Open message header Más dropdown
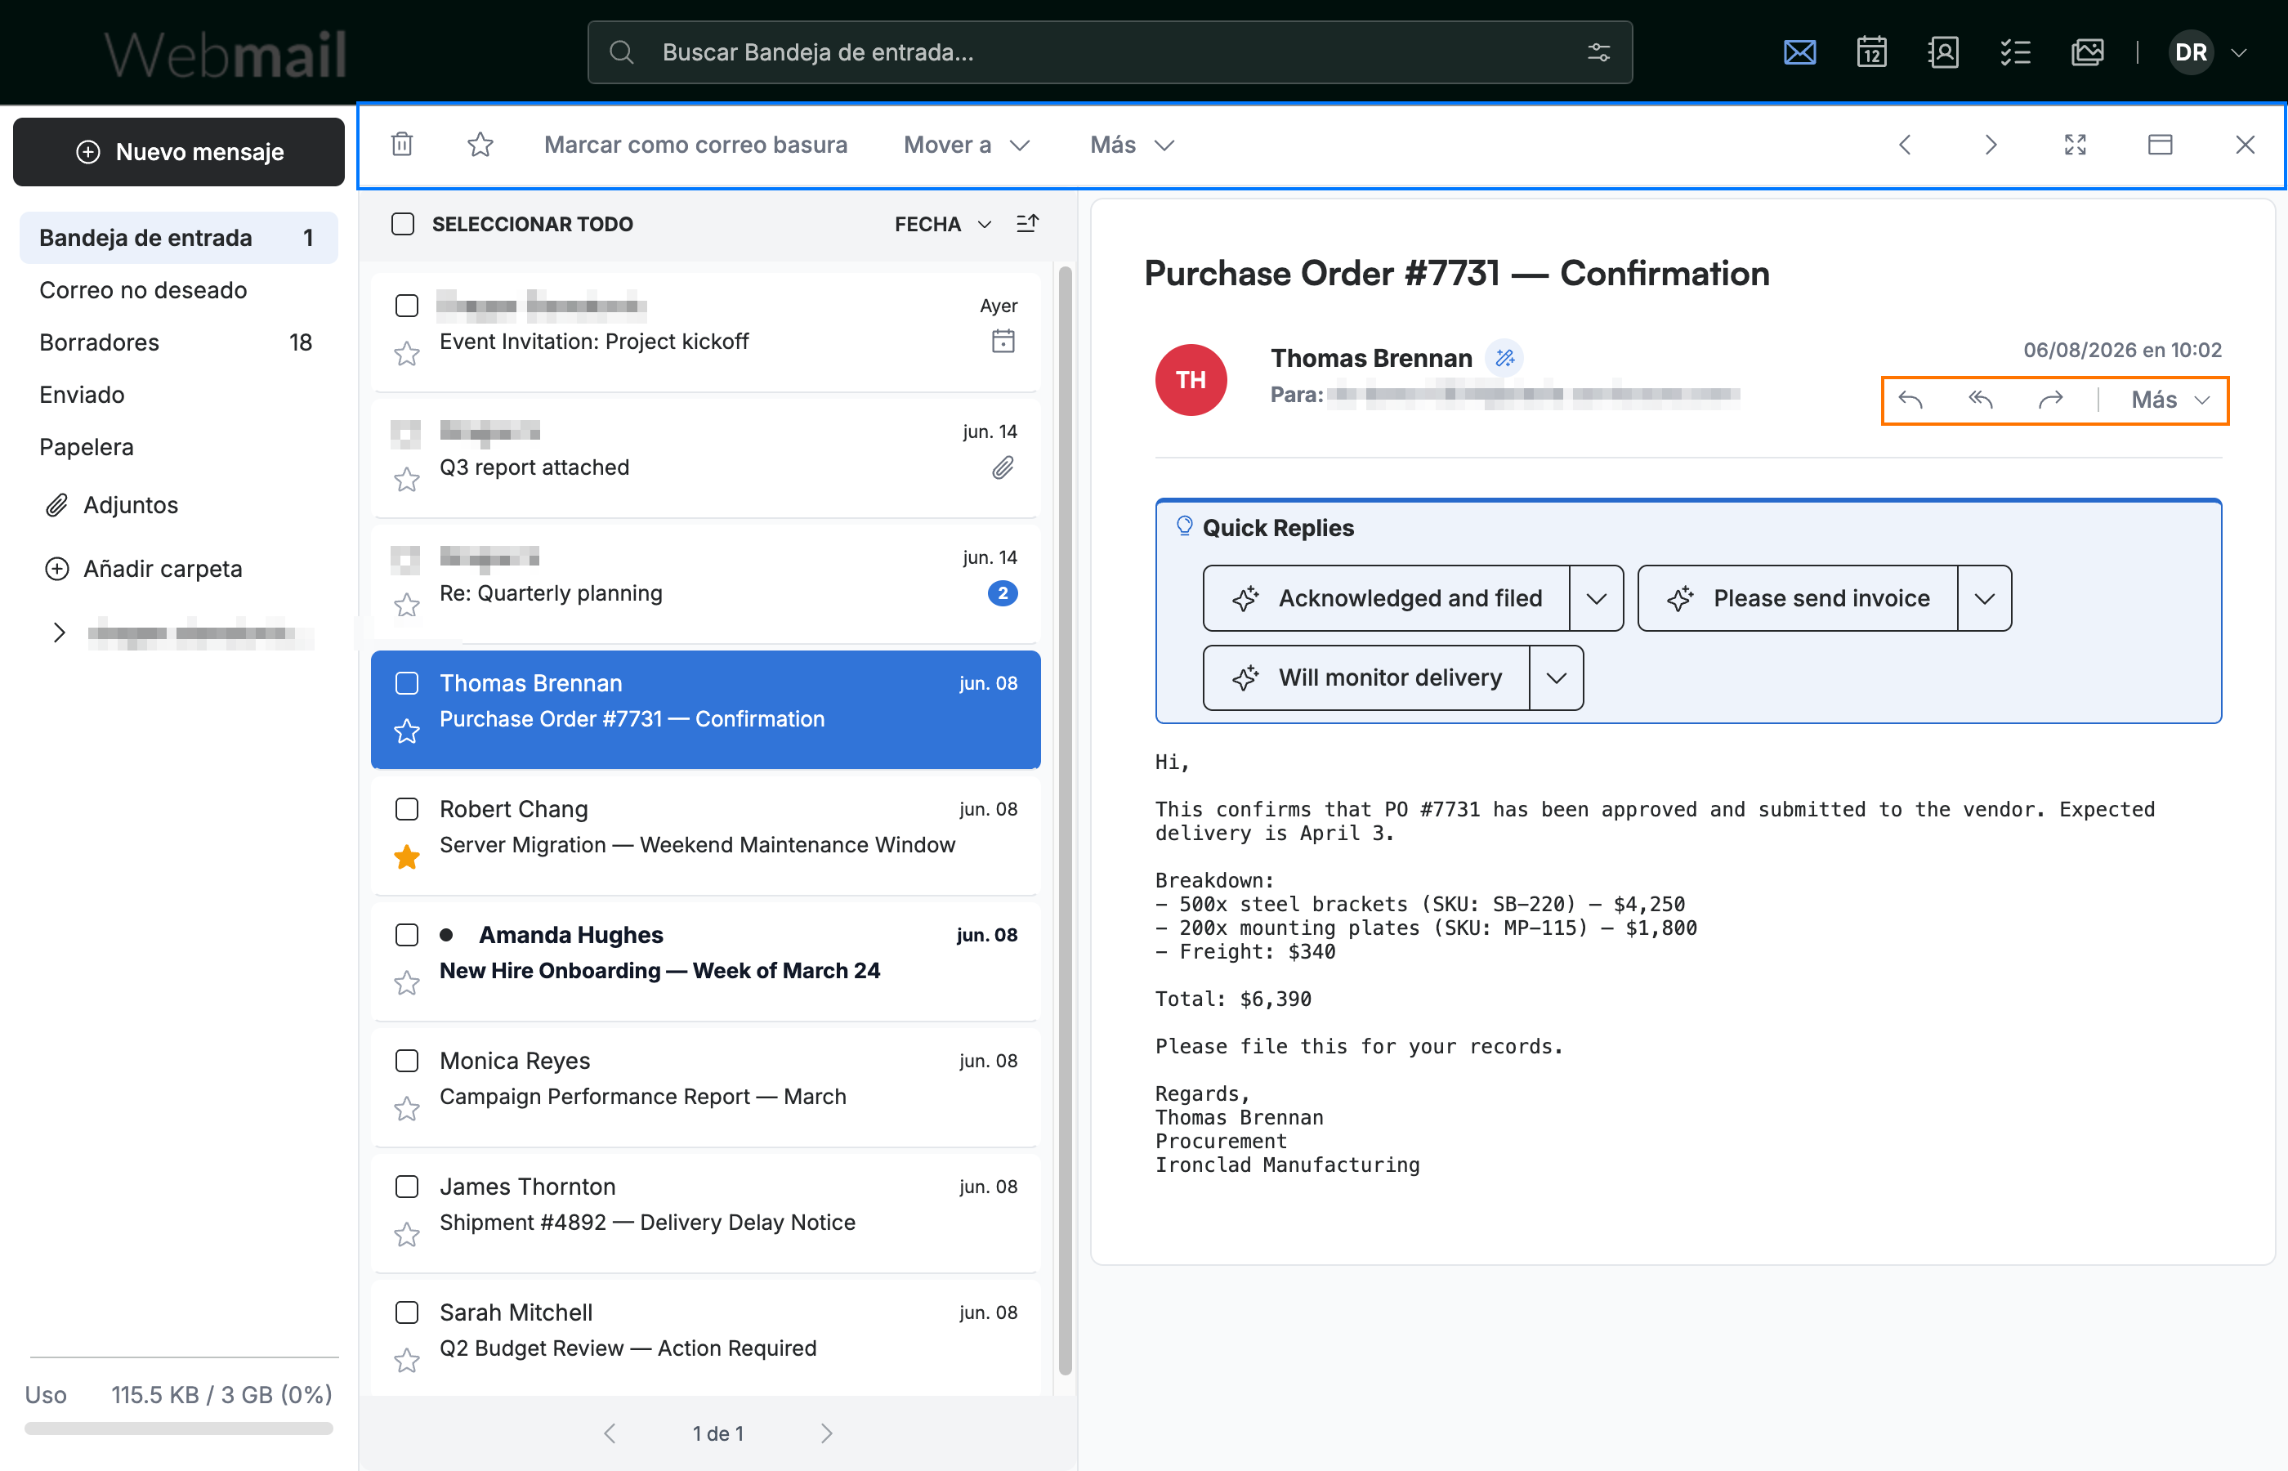 click(x=2170, y=400)
